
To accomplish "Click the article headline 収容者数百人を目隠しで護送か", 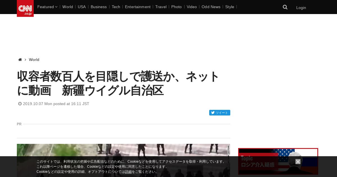I will click(118, 83).
